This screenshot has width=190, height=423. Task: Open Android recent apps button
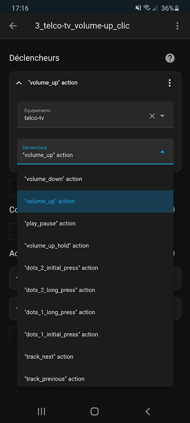point(41,411)
